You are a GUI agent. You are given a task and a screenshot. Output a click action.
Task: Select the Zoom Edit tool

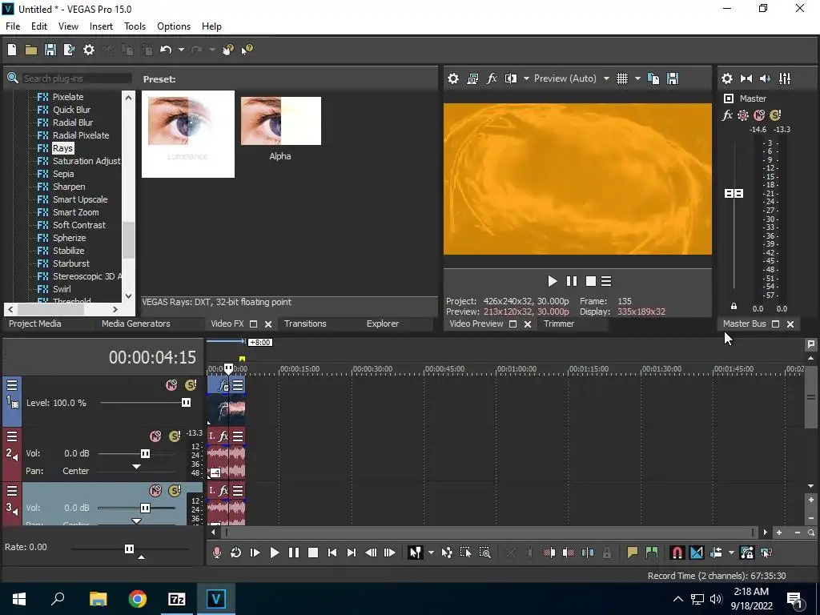484,553
